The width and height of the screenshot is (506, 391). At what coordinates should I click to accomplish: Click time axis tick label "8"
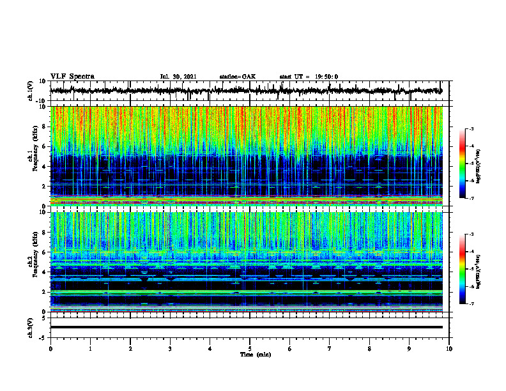click(x=369, y=349)
